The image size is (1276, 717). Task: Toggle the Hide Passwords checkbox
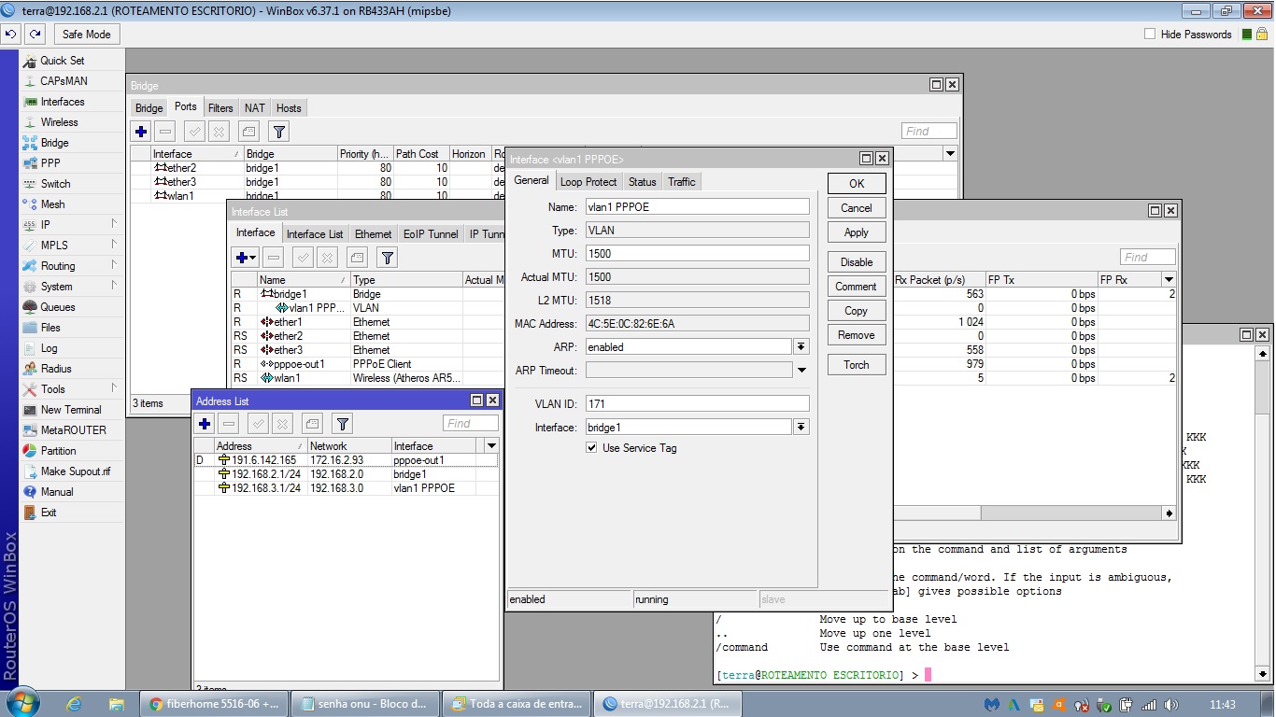pos(1150,35)
